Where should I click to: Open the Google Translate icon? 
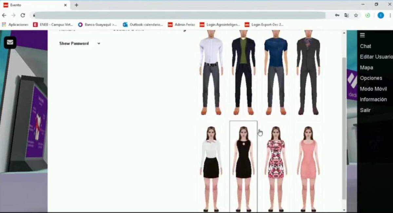[x=346, y=15]
